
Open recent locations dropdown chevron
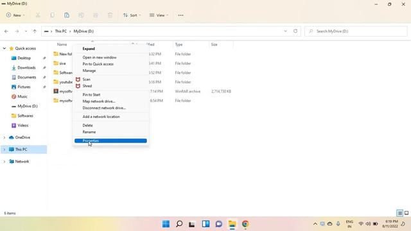click(26, 31)
